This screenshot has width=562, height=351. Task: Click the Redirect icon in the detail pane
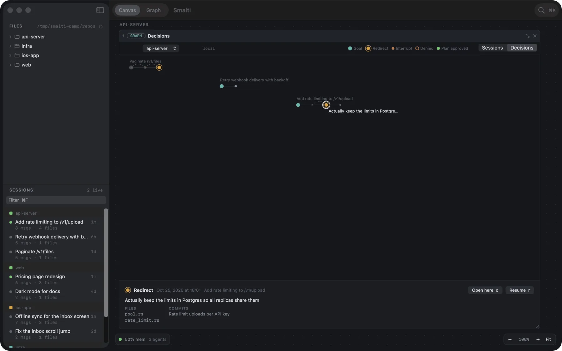click(128, 290)
